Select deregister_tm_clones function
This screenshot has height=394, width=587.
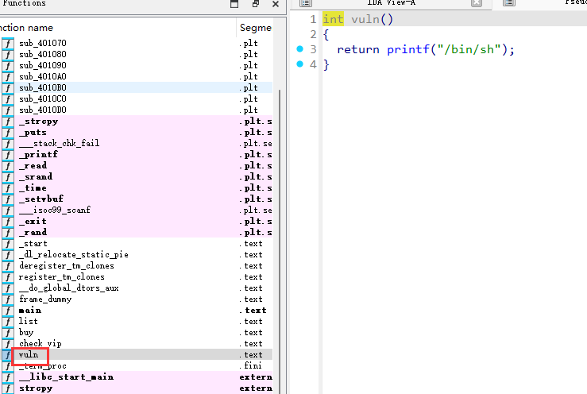(137, 265)
